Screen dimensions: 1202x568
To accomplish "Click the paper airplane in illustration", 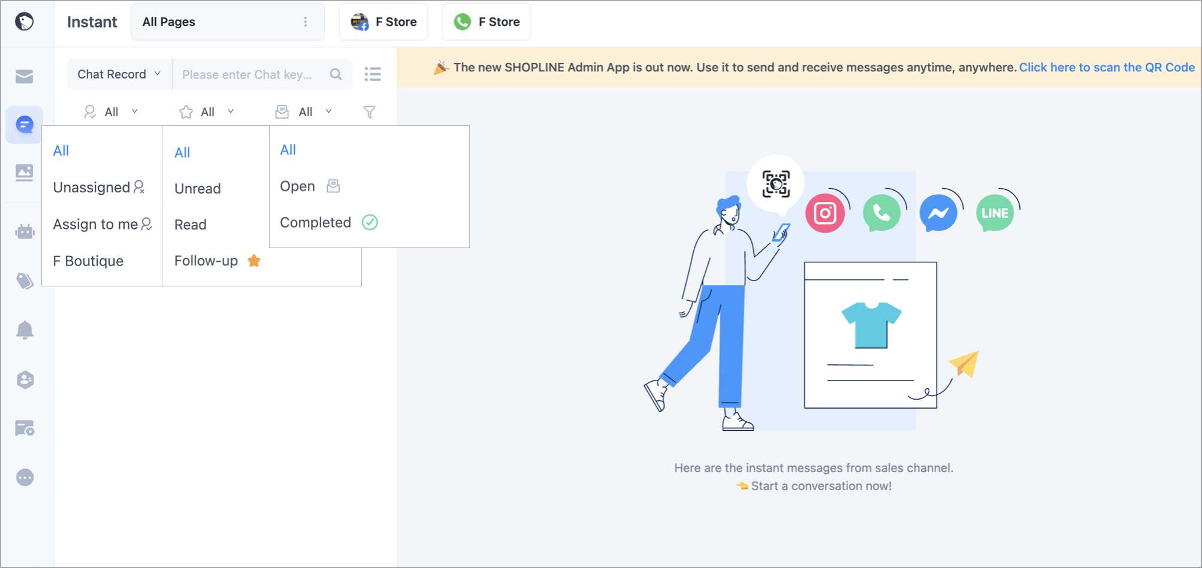I will coord(964,364).
